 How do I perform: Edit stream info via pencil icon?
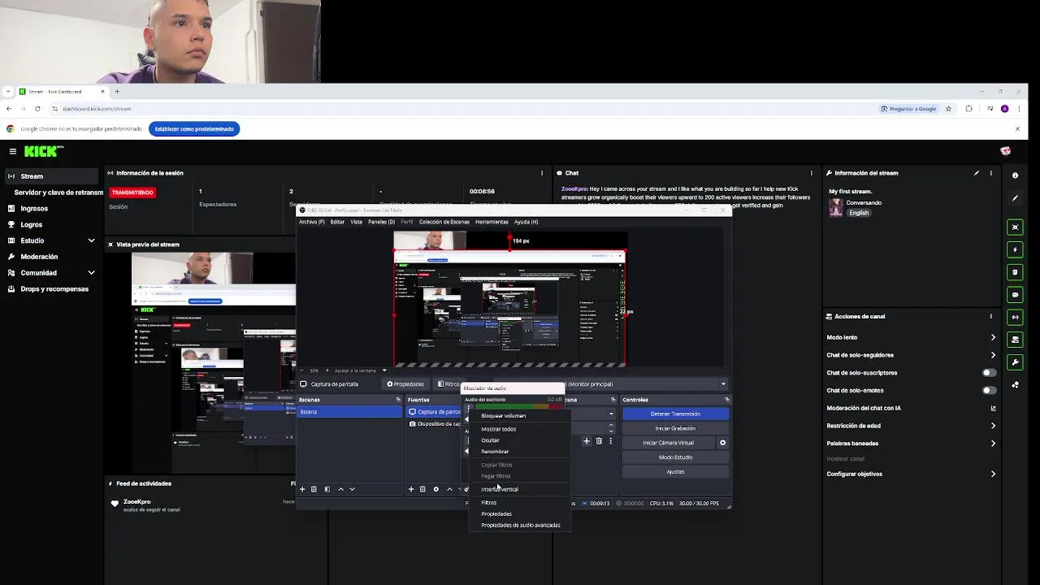coord(977,173)
